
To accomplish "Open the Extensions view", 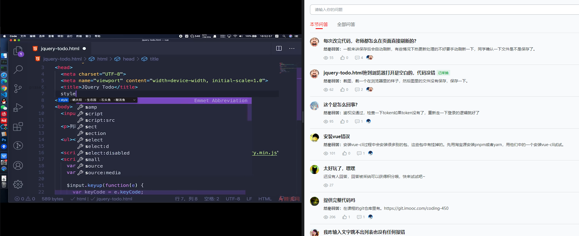I will coord(18,126).
